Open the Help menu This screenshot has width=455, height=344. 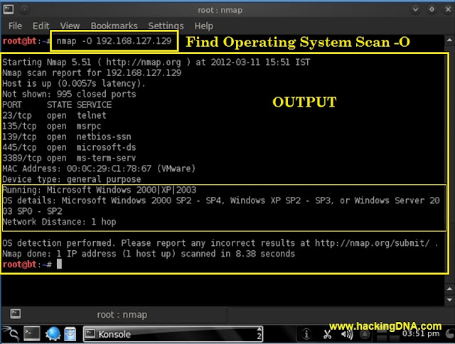click(x=204, y=26)
